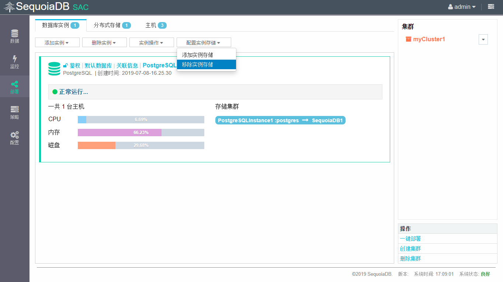
Task: Expand the admin user dropdown
Action: (x=462, y=7)
